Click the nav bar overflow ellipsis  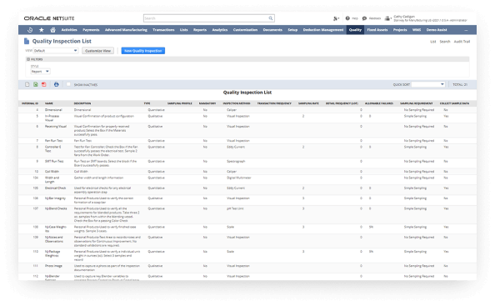point(466,30)
